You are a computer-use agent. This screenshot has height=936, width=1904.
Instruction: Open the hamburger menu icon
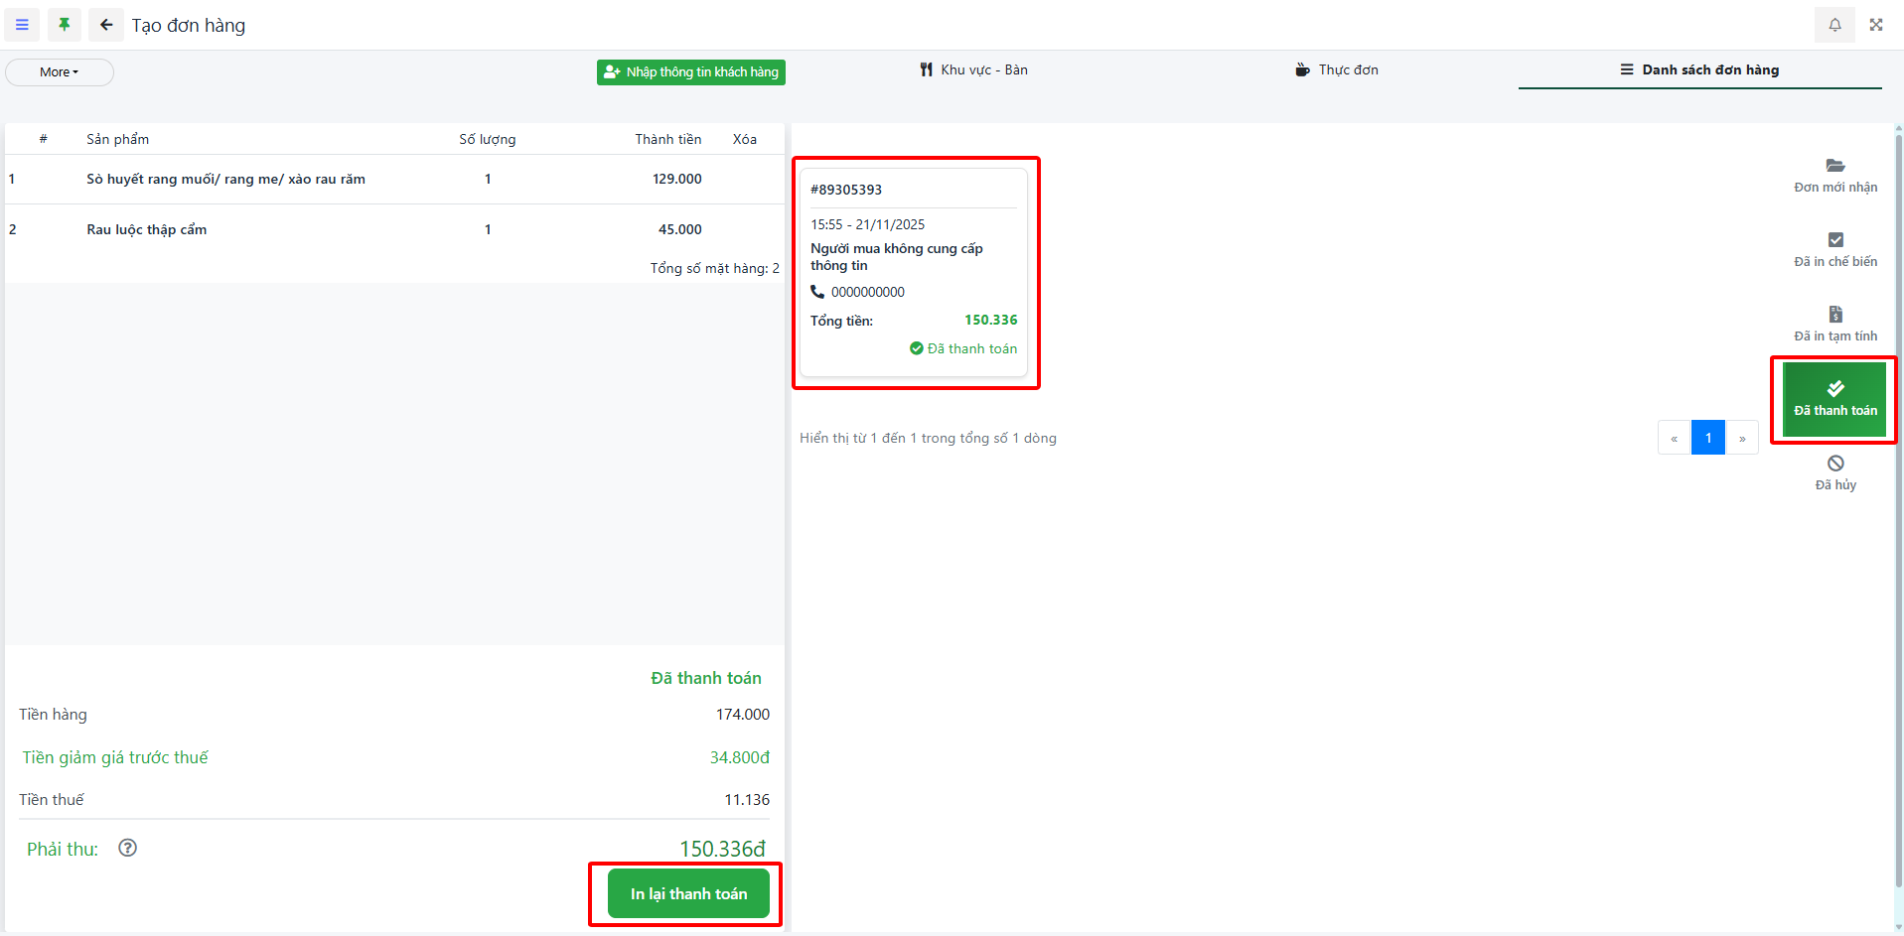(22, 25)
